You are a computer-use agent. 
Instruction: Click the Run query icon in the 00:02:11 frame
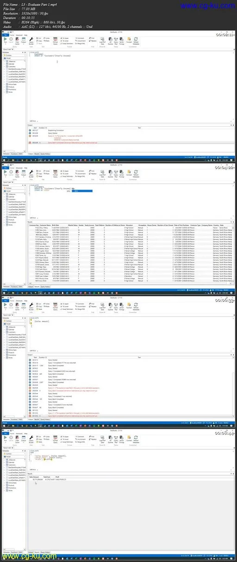(5, 40)
